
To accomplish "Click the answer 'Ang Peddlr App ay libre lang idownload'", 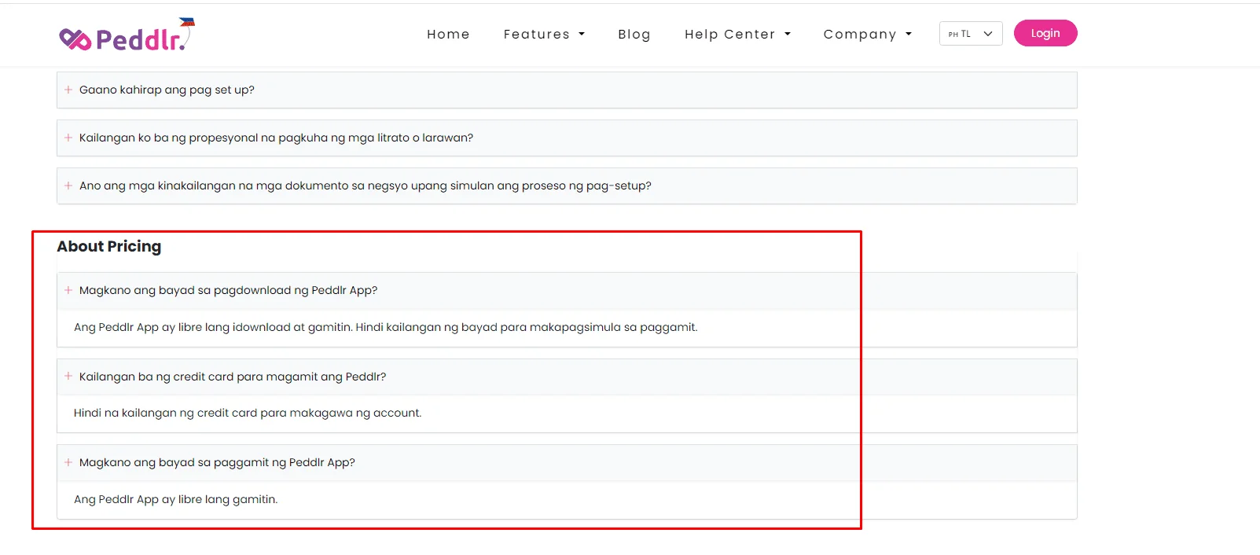I will [385, 327].
